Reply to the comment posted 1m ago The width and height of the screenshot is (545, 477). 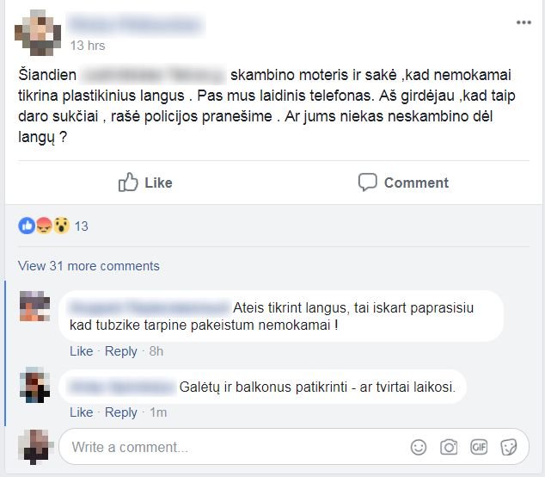click(121, 412)
